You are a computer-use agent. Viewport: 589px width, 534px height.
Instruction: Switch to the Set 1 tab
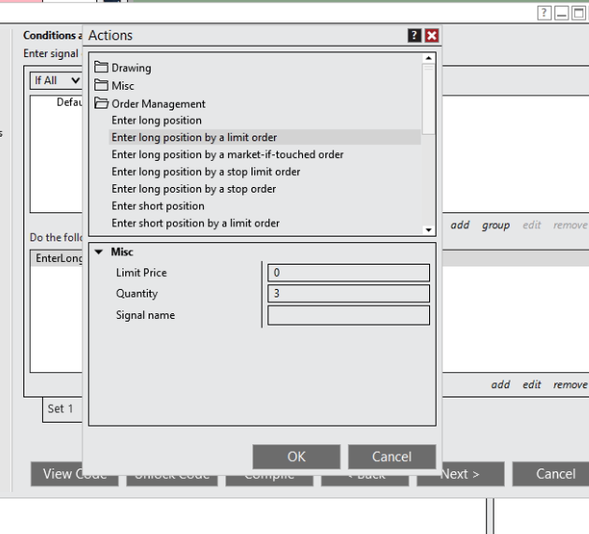[x=63, y=409]
